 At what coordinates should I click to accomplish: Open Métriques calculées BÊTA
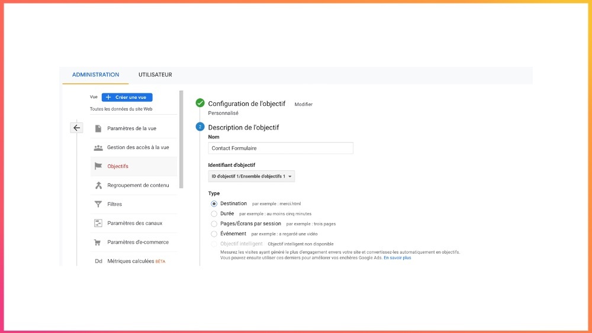pyautogui.click(x=134, y=261)
